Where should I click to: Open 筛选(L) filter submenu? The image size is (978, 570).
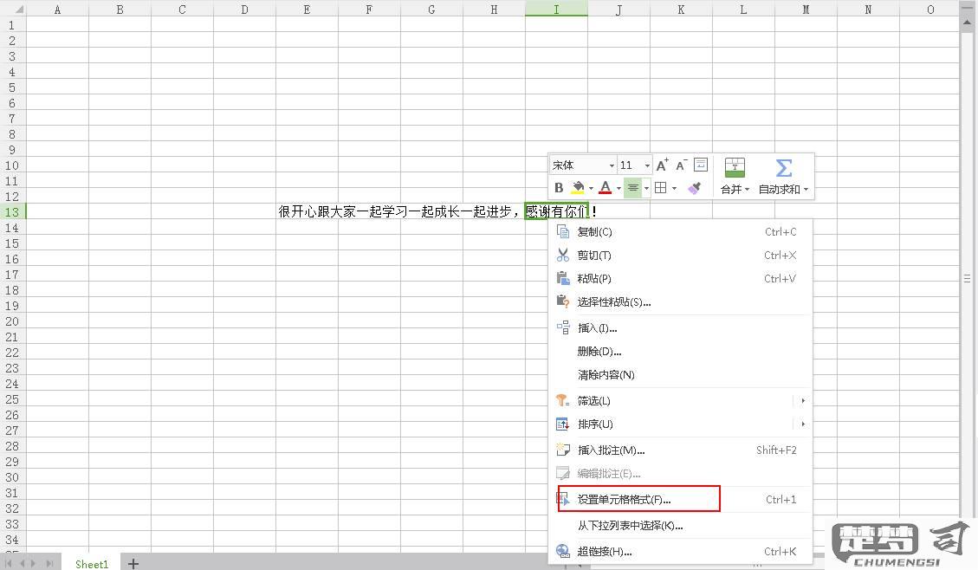680,400
